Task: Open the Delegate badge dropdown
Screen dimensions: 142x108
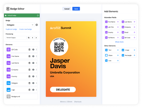Action: point(20,25)
